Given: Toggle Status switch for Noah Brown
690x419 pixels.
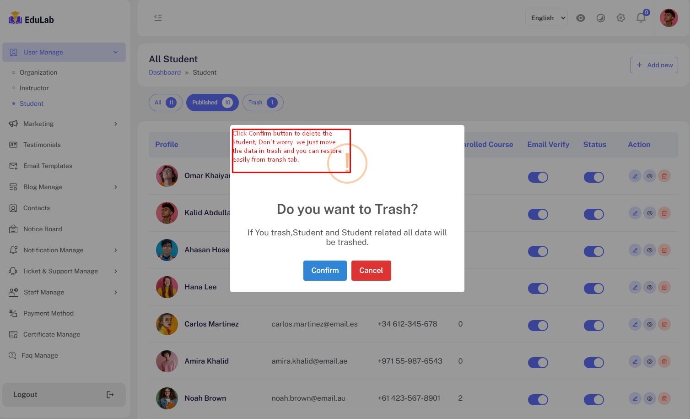Looking at the screenshot, I should click(593, 400).
